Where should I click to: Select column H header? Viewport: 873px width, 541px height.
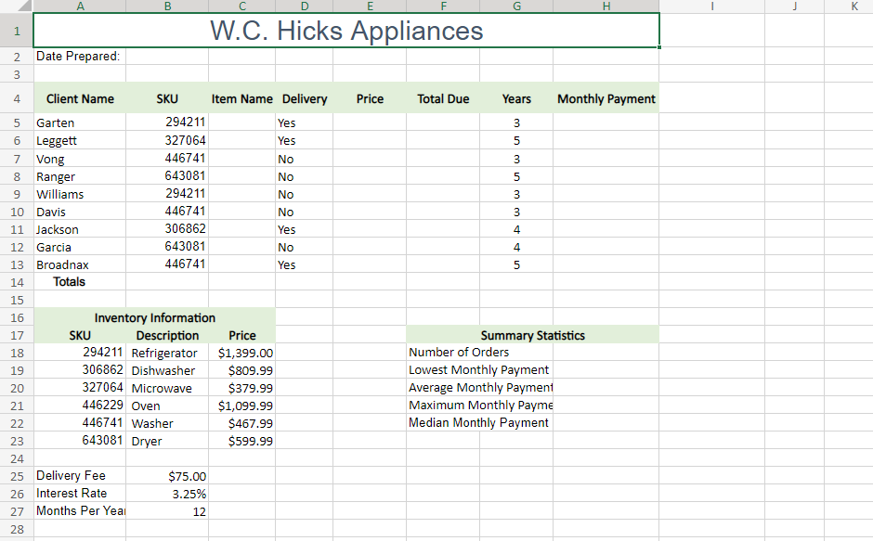pos(606,6)
